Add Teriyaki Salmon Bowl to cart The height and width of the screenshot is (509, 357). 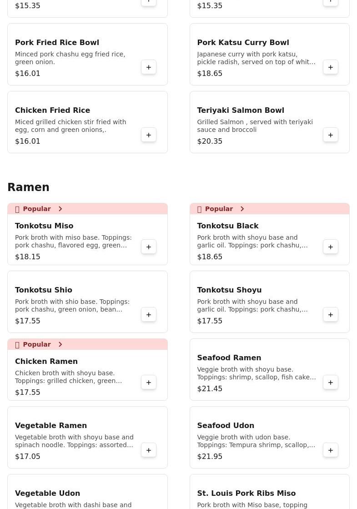tap(331, 135)
